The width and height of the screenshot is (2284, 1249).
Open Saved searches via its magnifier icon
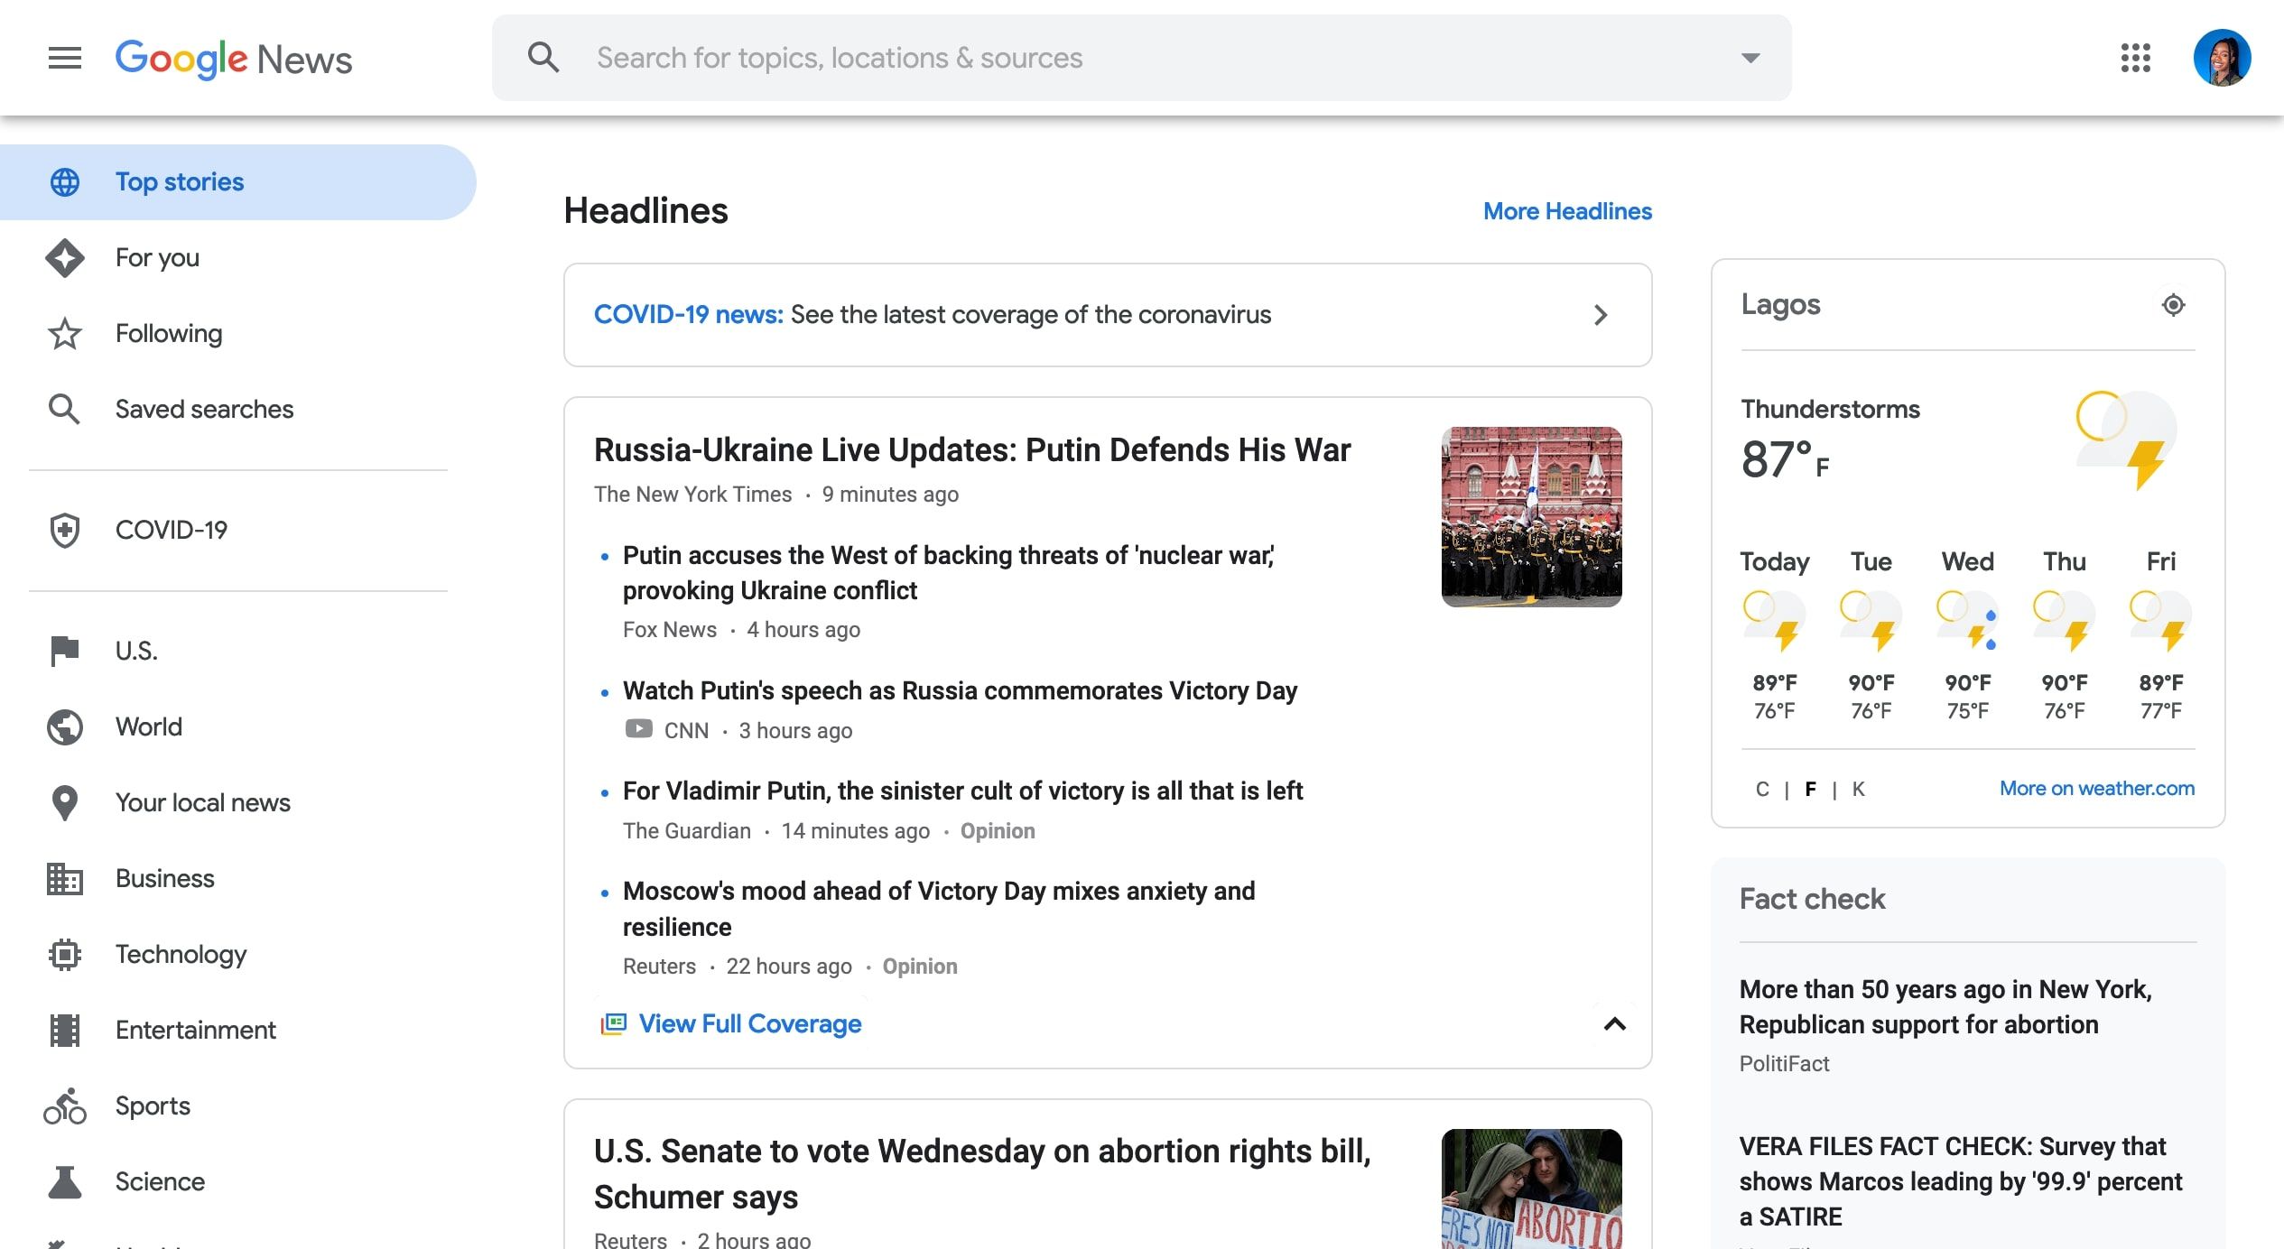point(64,409)
